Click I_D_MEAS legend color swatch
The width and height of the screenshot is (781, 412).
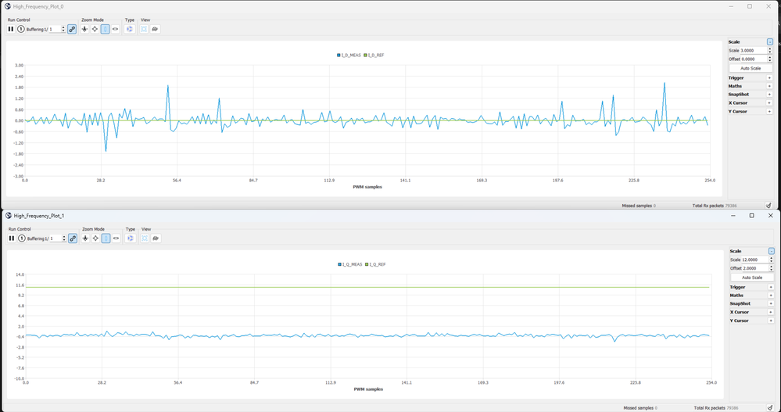339,56
